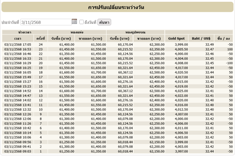The height and width of the screenshot is (156, 235).
Task: Click the Gold Spot column header
Action: click(x=176, y=39)
